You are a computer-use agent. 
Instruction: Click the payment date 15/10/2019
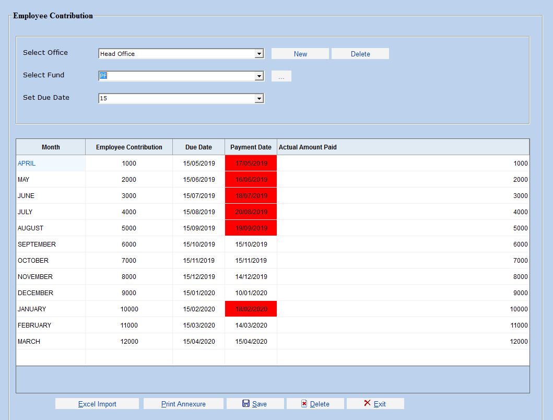tap(251, 244)
